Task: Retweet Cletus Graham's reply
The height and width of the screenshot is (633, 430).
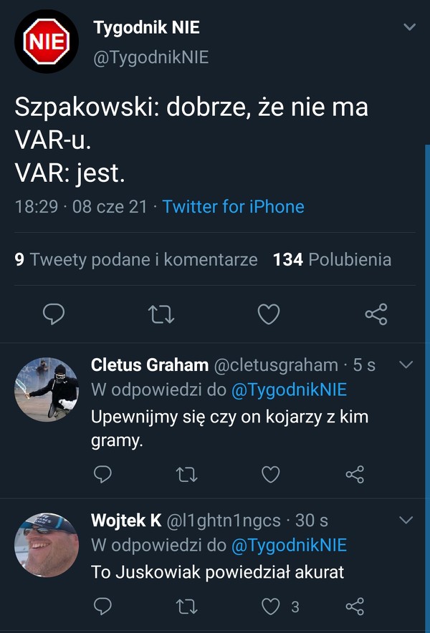Action: click(186, 474)
